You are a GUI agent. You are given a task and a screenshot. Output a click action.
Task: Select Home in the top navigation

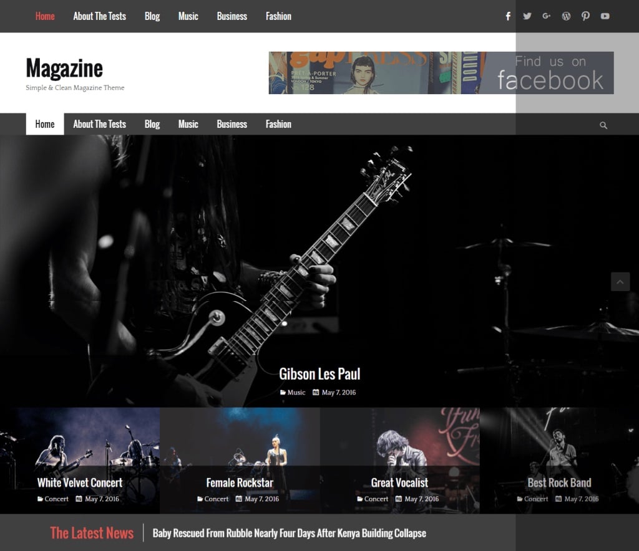pyautogui.click(x=44, y=16)
